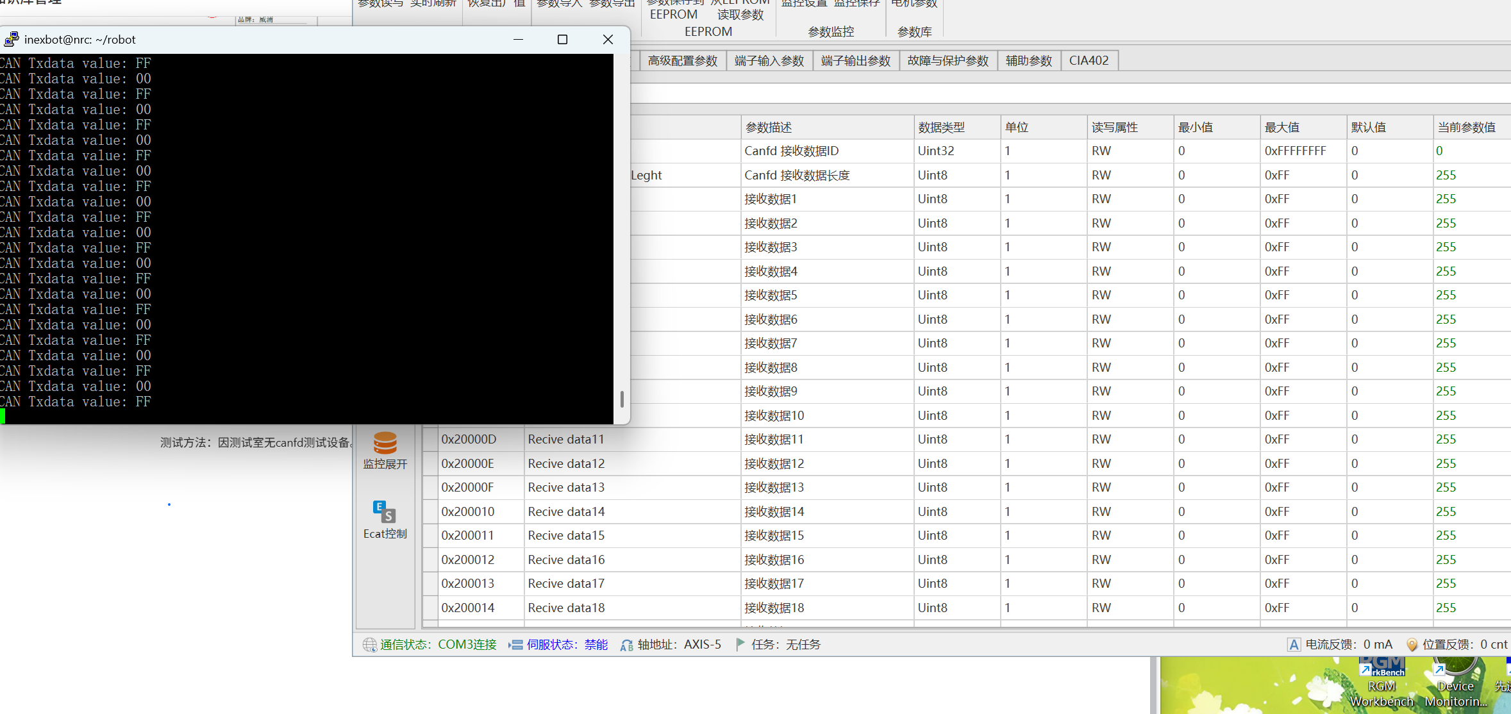This screenshot has height=714, width=1511.
Task: Select the 辅助参数 tab
Action: (1028, 60)
